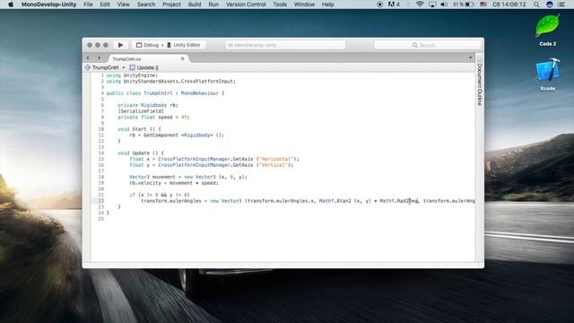Screen dimensions: 574x323
Task: Open the Wi-Fi status menu
Action: click(420, 4)
